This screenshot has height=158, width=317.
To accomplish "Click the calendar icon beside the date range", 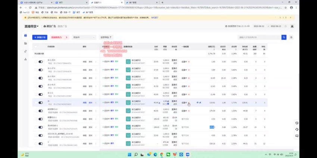I will pos(285,26).
